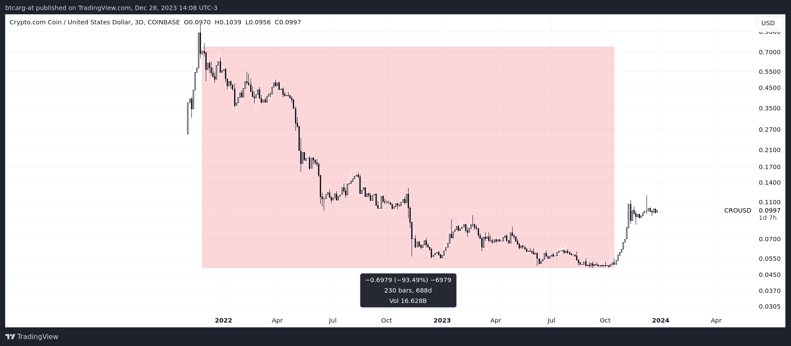Click the TradingView logo icon
Viewport: 791px width, 346px height.
(x=10, y=337)
